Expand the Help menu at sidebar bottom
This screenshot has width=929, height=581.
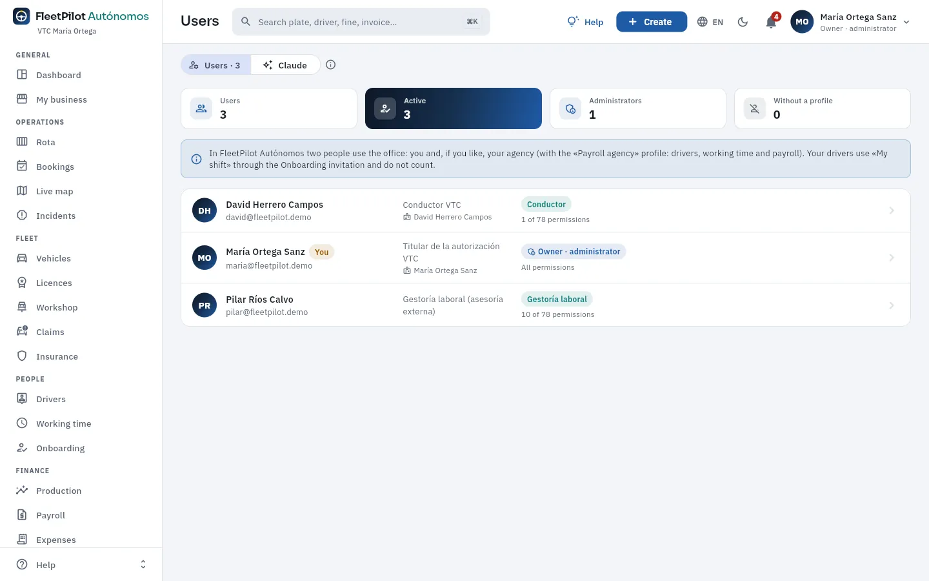tap(81, 565)
